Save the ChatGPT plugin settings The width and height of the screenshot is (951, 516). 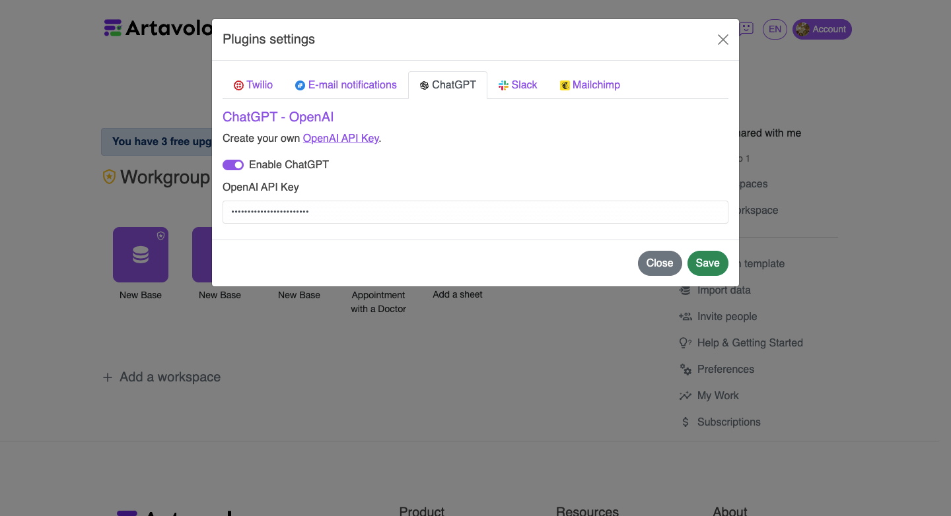coord(707,263)
